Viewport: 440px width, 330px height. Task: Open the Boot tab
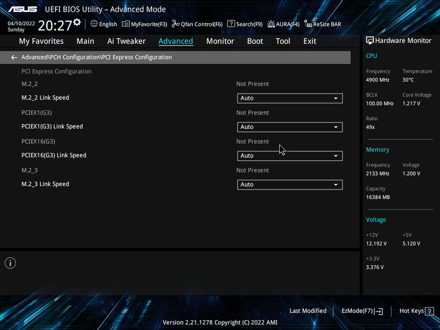[255, 41]
